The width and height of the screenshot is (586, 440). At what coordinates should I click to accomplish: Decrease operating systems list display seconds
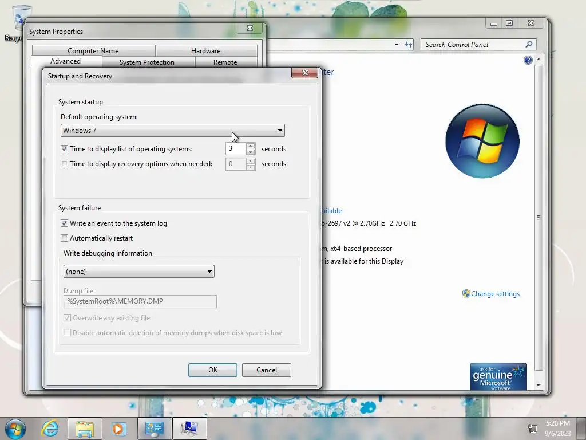click(x=251, y=152)
